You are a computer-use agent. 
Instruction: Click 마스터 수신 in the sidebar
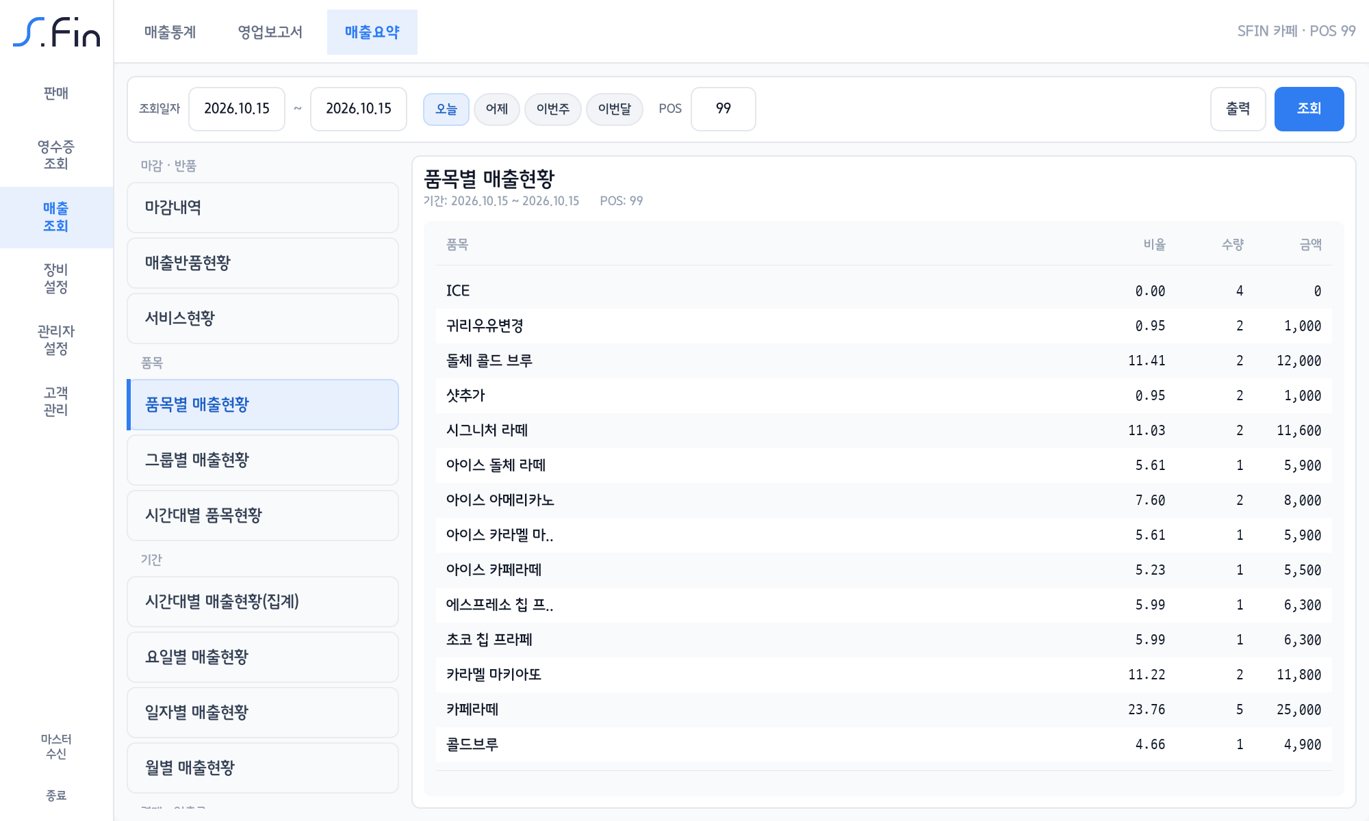[x=56, y=746]
